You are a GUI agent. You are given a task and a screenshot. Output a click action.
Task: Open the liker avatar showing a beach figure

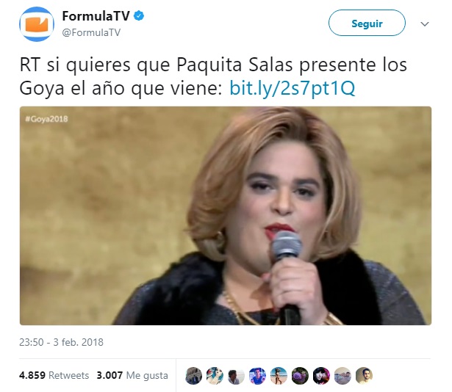coord(279,376)
